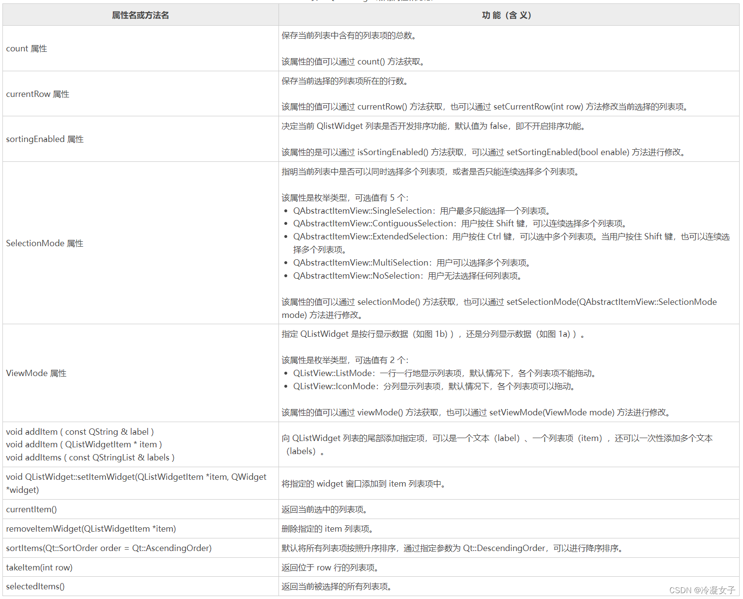Select the 'currentRow 属性' cell

click(140, 94)
